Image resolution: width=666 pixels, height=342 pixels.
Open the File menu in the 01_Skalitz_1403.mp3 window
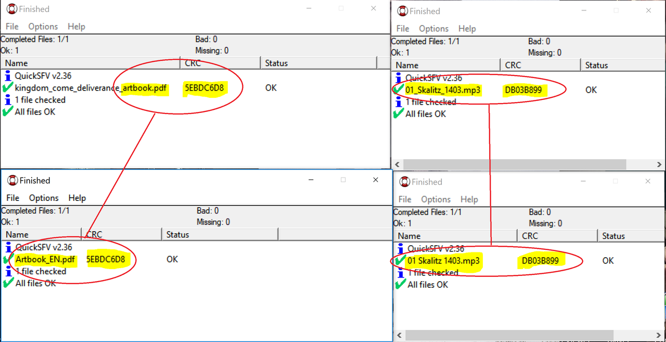(403, 29)
